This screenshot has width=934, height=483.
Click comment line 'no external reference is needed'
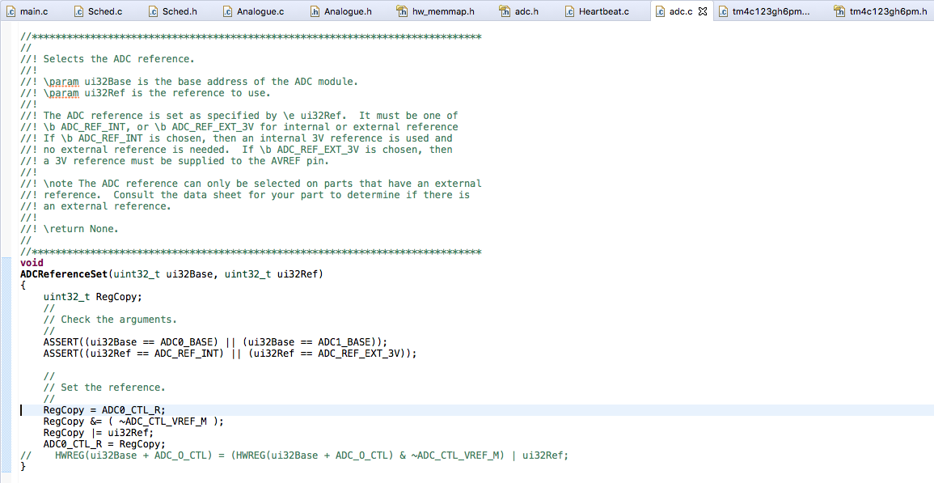(x=236, y=150)
